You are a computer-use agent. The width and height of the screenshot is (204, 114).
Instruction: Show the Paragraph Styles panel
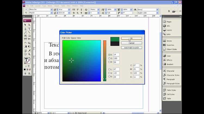tap(173, 83)
